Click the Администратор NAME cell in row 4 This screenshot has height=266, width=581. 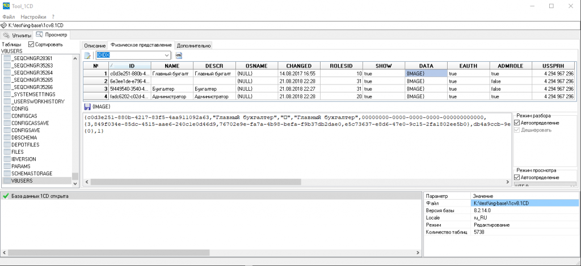pyautogui.click(x=172, y=96)
